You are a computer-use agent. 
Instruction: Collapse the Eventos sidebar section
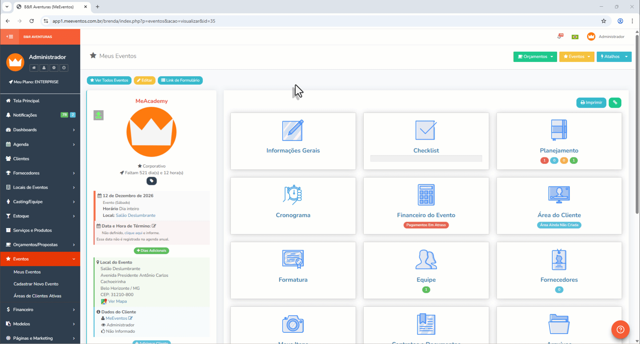tap(40, 259)
